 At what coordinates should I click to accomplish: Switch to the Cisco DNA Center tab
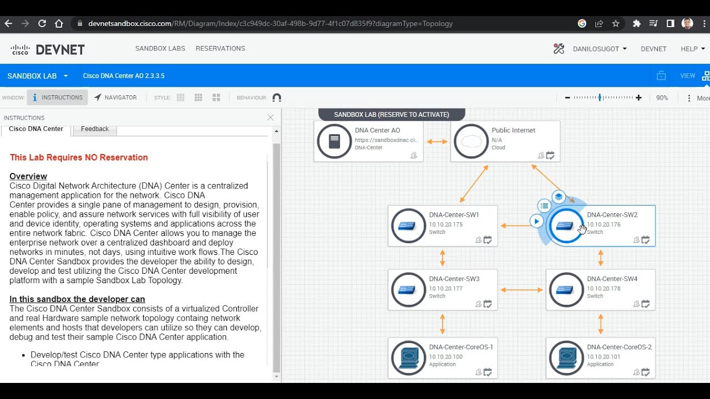point(36,129)
